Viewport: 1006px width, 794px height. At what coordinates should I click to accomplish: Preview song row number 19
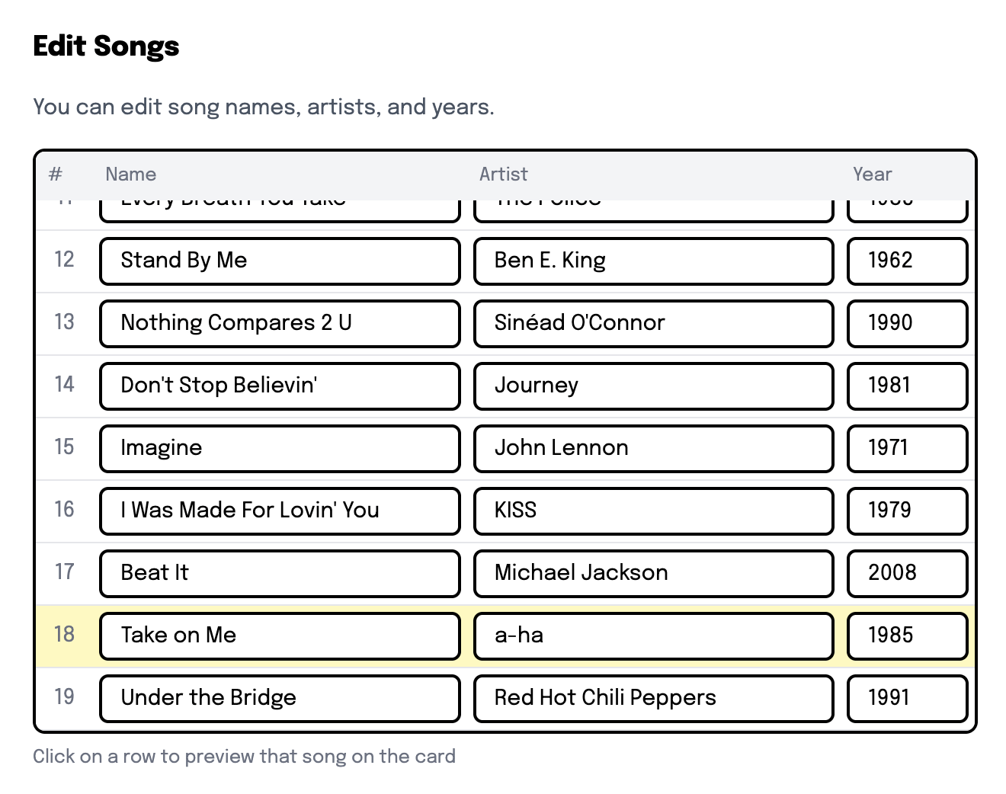[65, 697]
